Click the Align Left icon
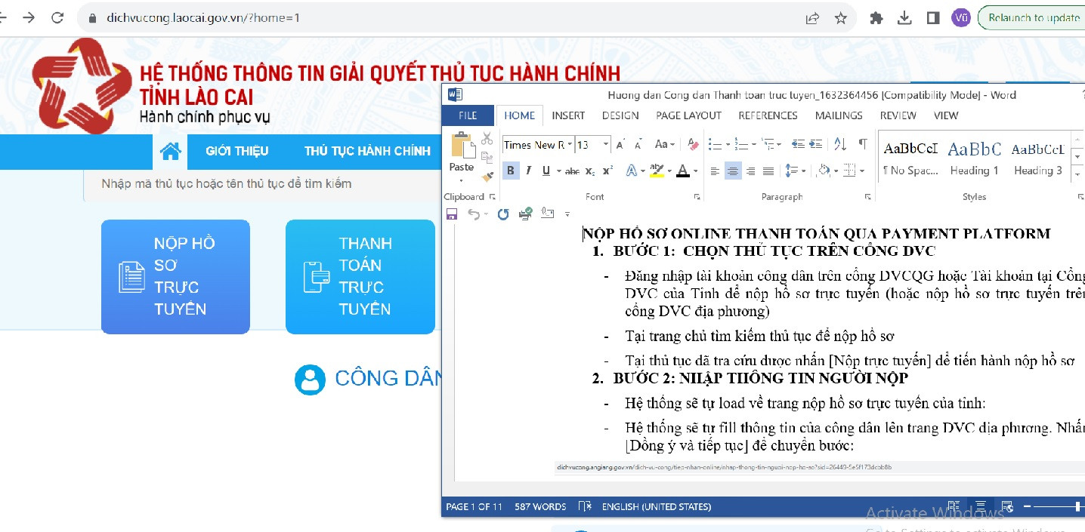The height and width of the screenshot is (532, 1085). click(x=715, y=171)
